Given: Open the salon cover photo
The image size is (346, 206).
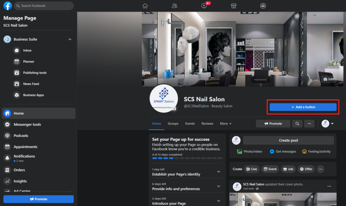Looking at the screenshot, I should pos(243,49).
